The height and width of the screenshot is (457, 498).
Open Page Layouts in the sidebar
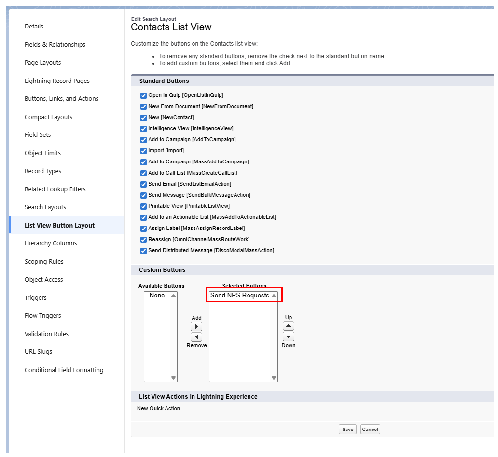(42, 62)
